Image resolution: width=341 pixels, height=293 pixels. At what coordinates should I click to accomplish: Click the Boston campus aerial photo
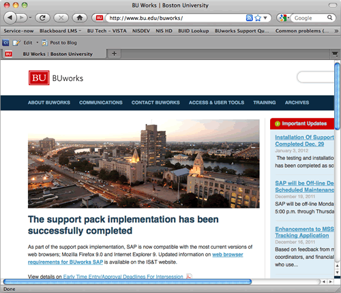[x=144, y=164]
